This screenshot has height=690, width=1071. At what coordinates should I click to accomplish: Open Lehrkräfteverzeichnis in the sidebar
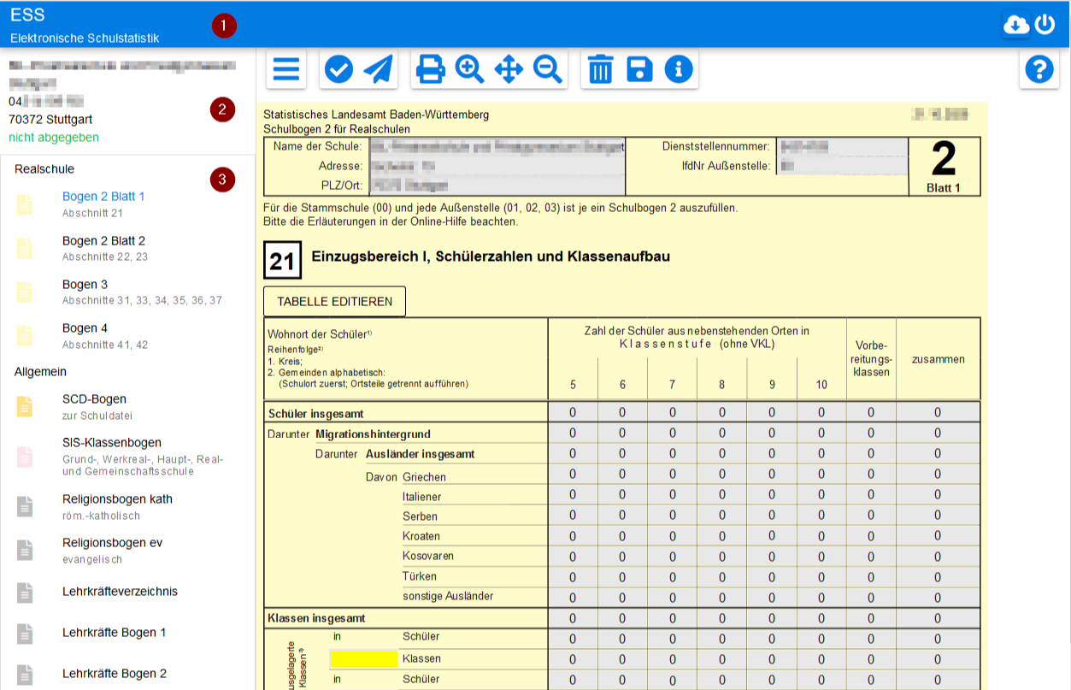tap(120, 592)
